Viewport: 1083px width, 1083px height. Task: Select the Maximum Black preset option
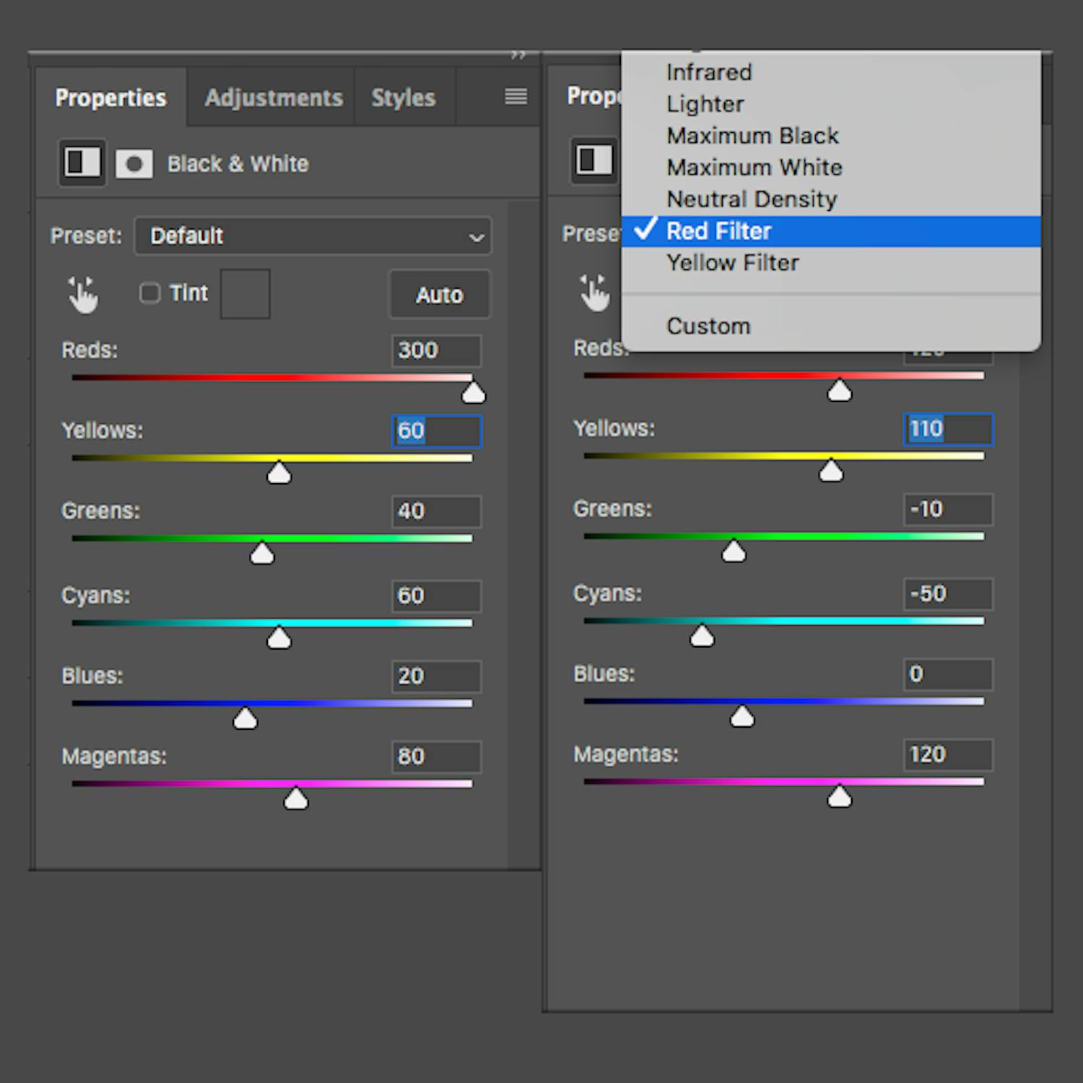(752, 135)
